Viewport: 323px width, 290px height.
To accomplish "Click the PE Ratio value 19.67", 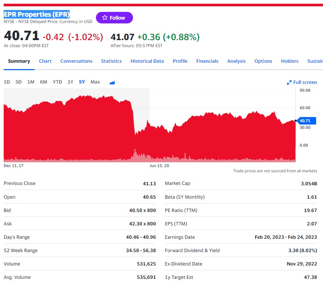I will coord(310,211).
